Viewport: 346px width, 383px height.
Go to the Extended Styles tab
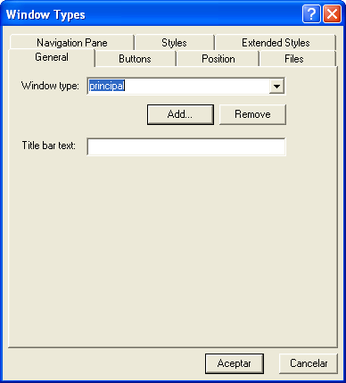click(276, 43)
